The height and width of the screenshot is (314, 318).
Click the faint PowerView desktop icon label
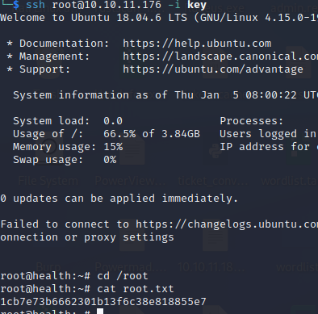130,181
